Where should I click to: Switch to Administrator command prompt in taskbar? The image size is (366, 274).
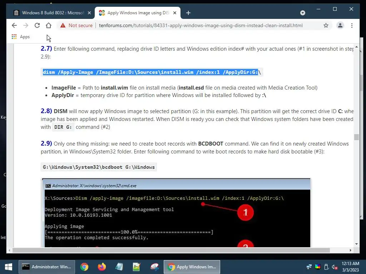47,267
